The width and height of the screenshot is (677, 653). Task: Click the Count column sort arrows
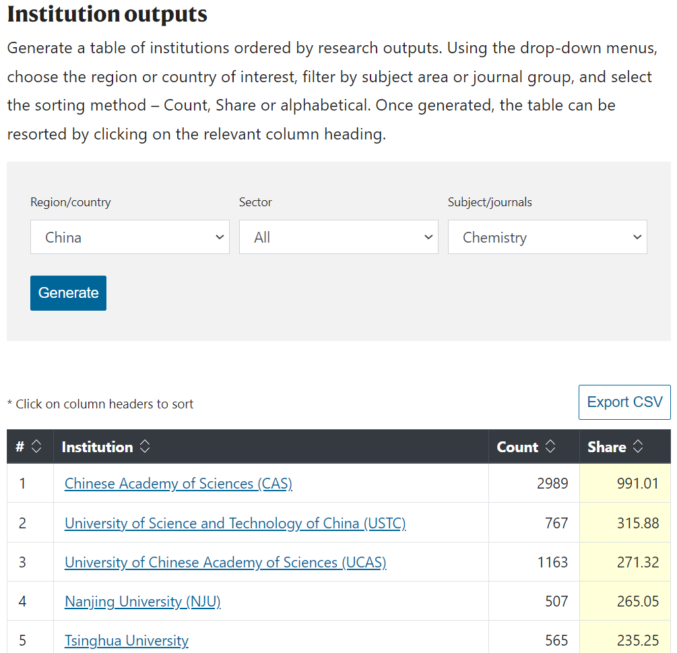pos(550,446)
